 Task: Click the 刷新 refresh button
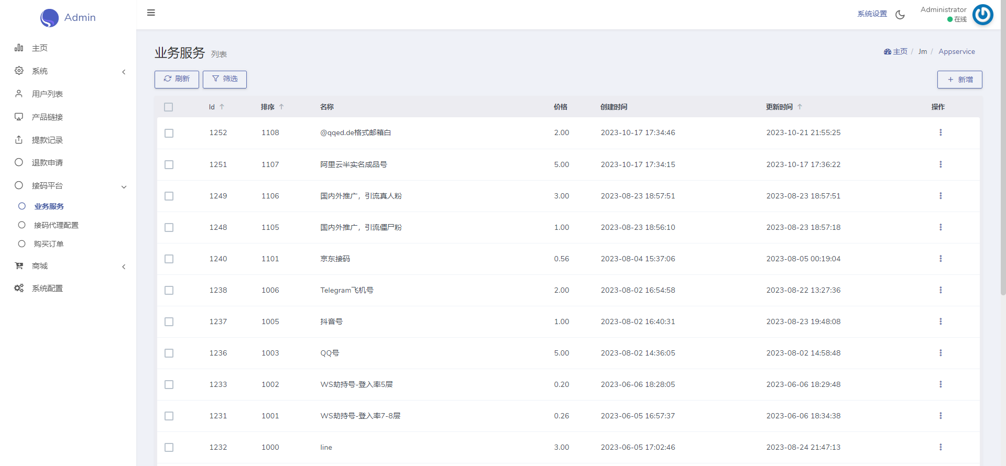(x=177, y=79)
